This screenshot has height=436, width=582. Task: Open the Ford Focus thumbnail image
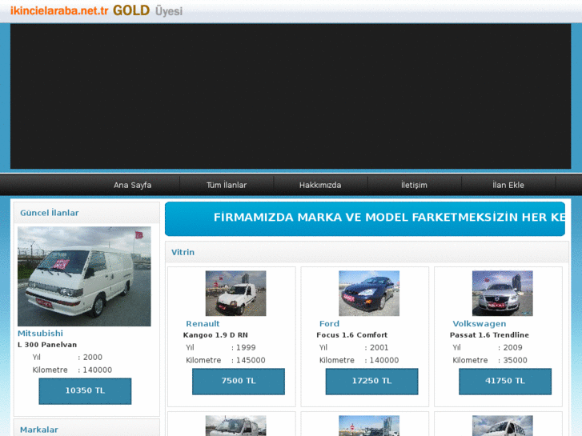tap(369, 293)
